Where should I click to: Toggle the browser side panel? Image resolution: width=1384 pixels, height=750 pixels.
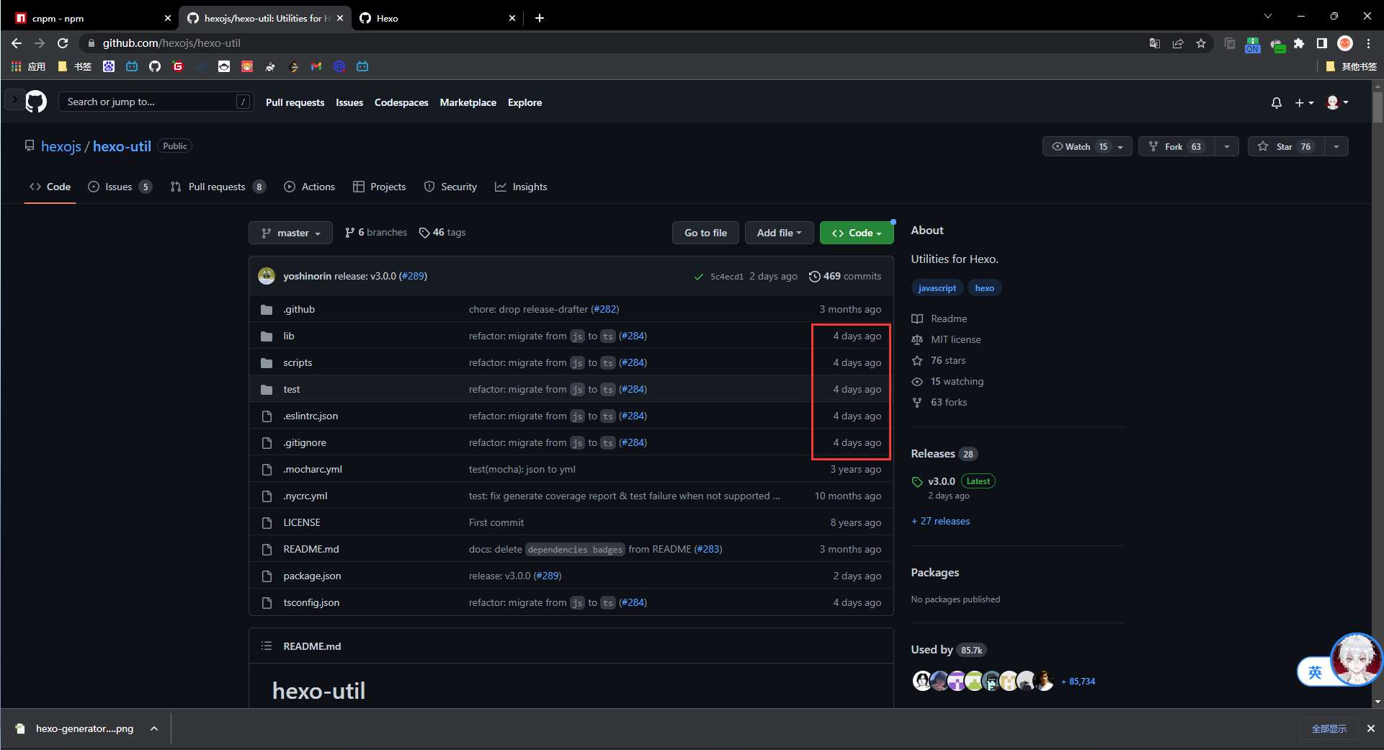(x=1321, y=43)
